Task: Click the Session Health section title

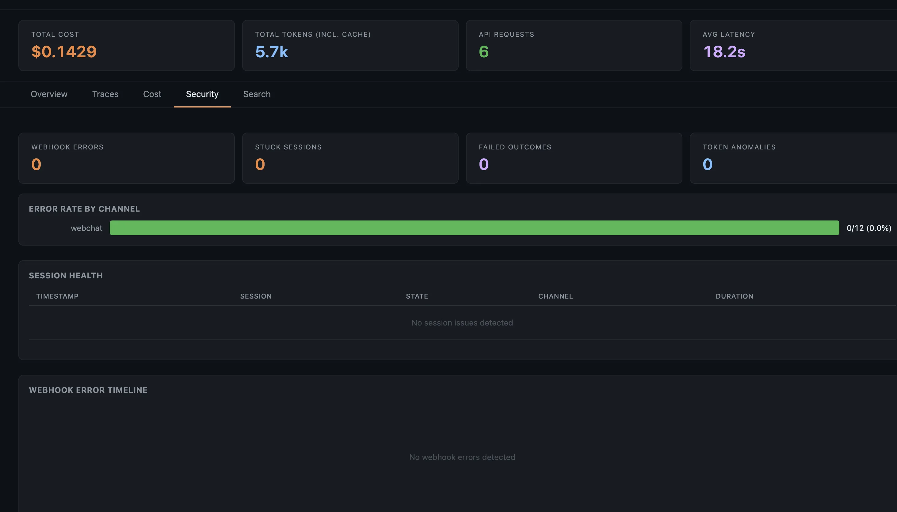Action: (x=66, y=275)
